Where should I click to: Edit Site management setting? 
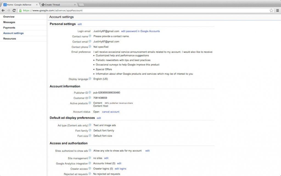click(106, 158)
